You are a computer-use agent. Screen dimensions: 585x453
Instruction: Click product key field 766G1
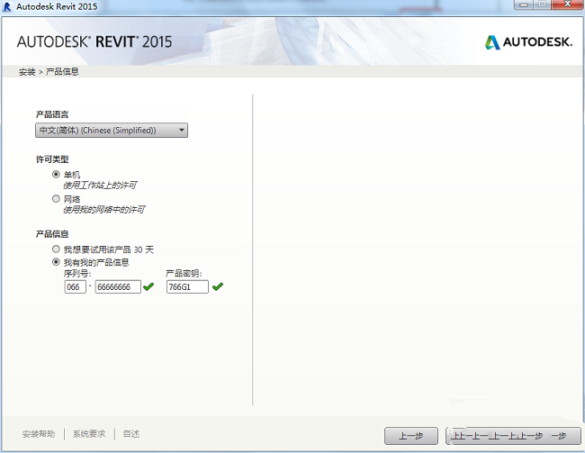tap(187, 286)
